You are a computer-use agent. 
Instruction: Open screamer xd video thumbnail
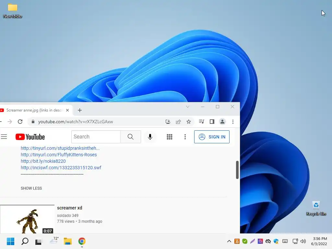point(27,219)
